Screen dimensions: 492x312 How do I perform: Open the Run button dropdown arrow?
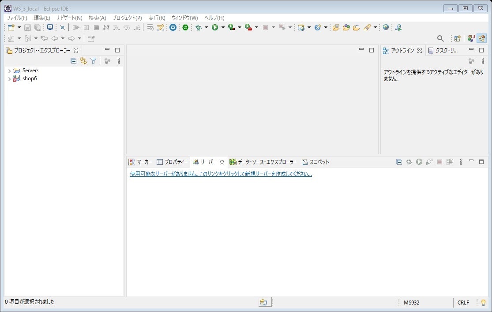click(x=223, y=28)
